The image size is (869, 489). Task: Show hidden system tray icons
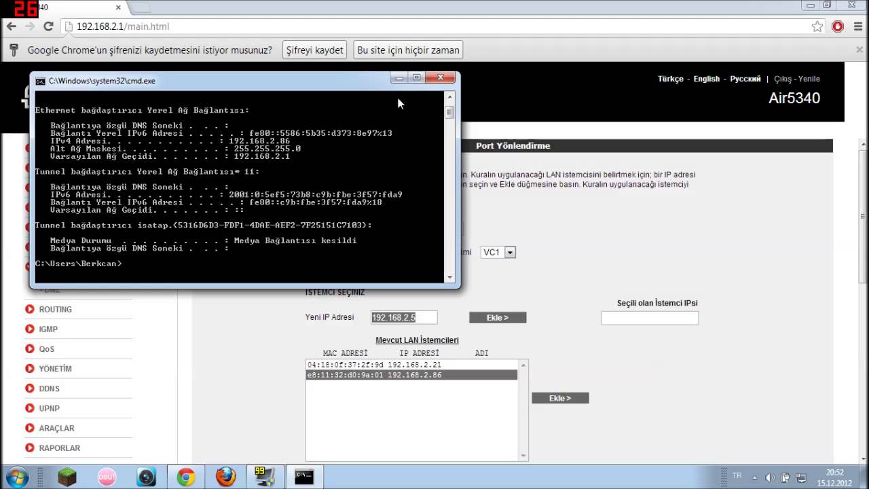[x=754, y=477]
